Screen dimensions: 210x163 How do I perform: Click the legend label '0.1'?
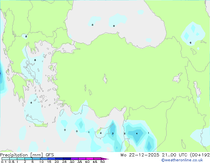(x=3, y=162)
